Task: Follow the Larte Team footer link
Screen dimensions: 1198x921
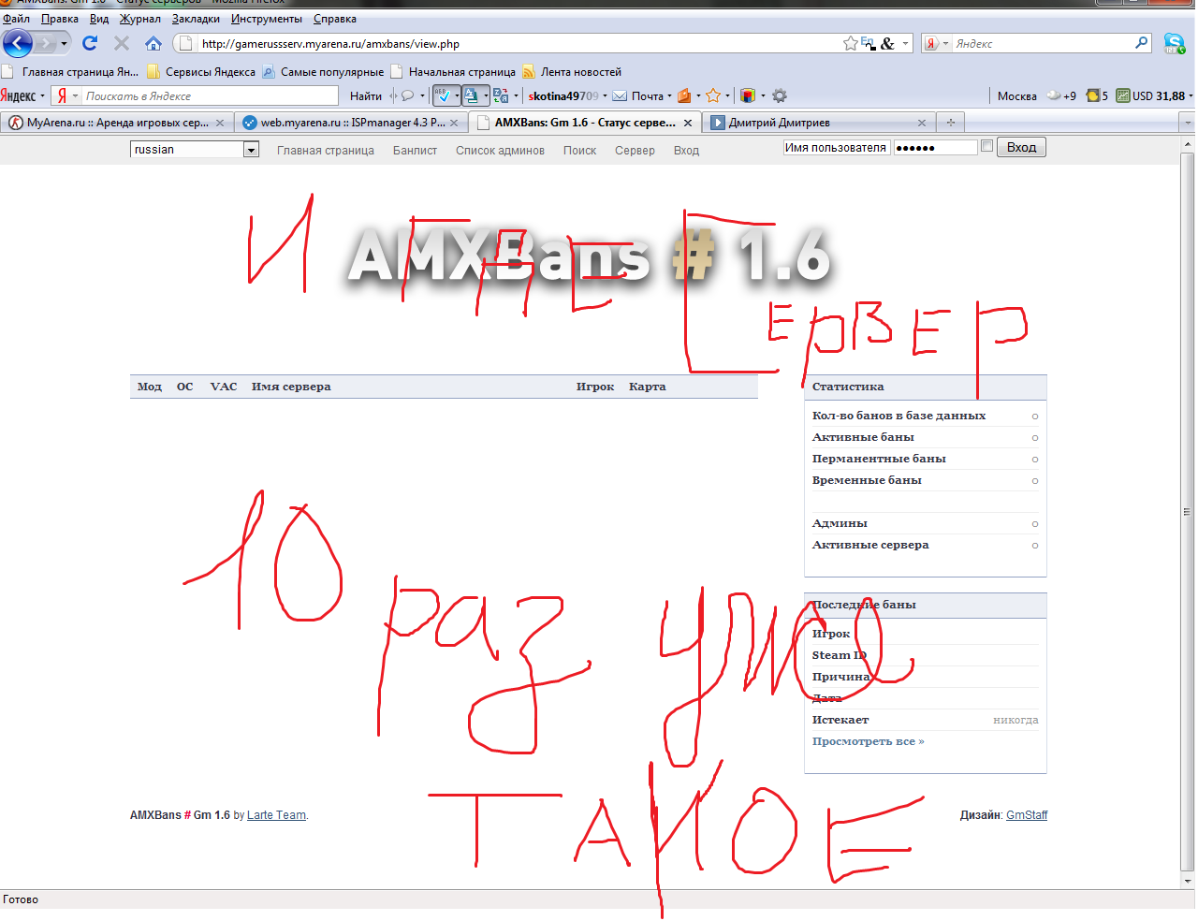Action: coord(276,815)
